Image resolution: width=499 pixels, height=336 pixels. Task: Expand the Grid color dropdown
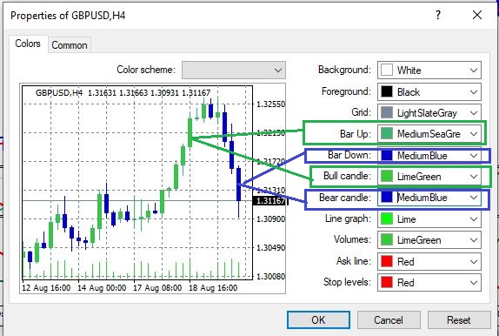click(x=429, y=113)
